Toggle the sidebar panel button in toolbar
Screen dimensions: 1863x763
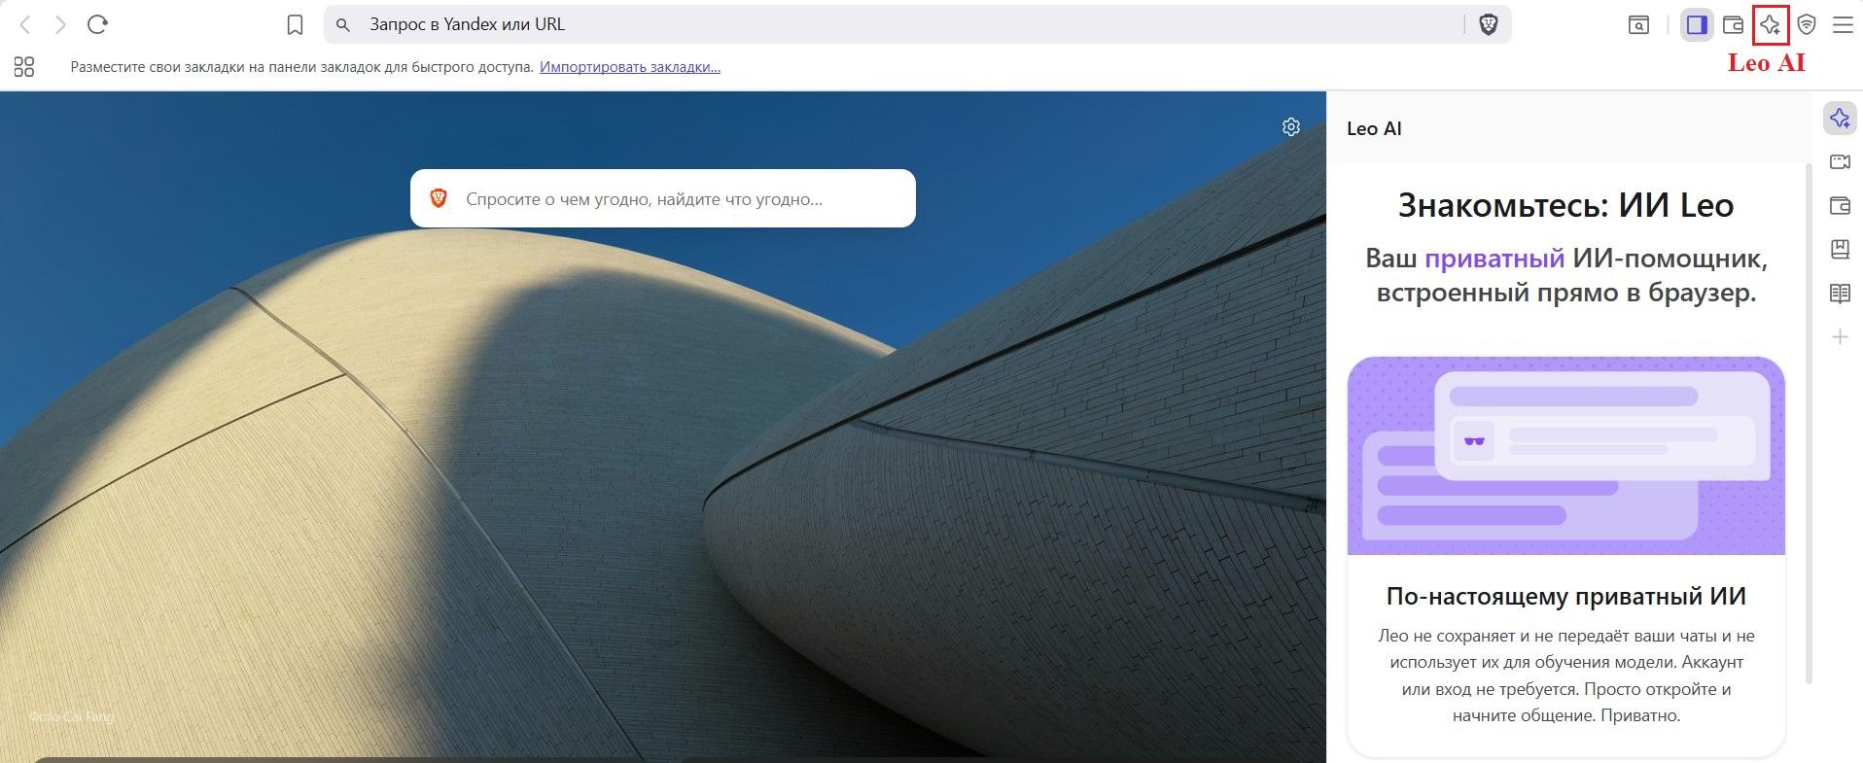(x=1697, y=25)
